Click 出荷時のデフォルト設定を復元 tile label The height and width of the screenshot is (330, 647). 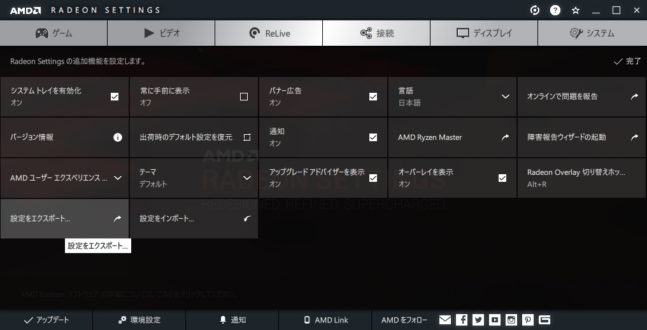pos(186,137)
